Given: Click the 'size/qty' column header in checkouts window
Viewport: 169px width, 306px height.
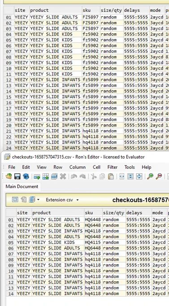Looking at the screenshot, I should (x=114, y=212).
